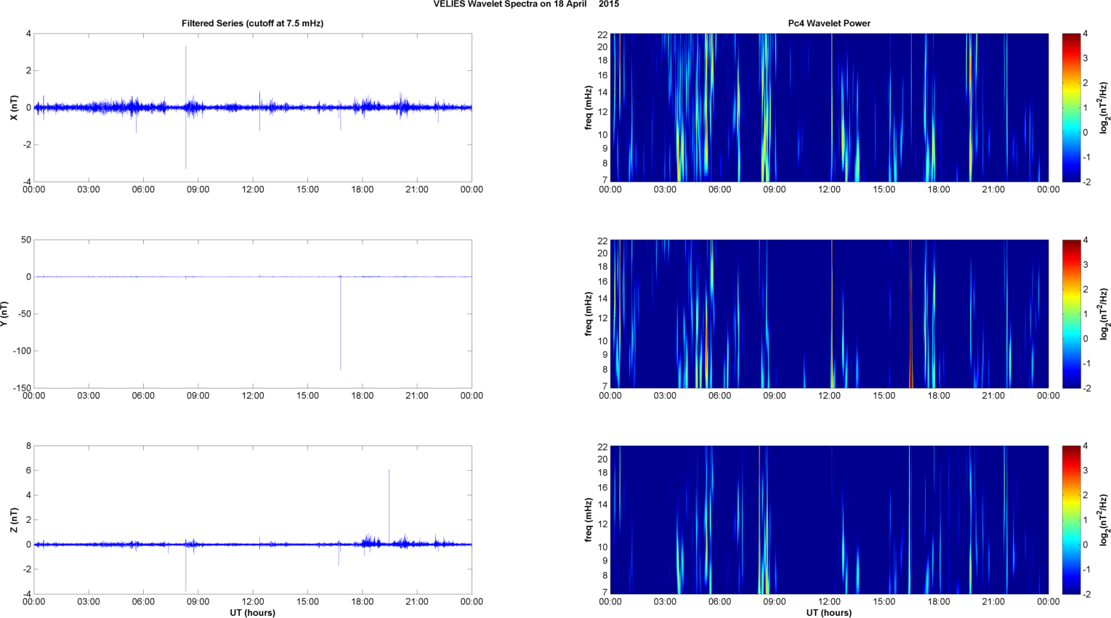Click the tall positive spike in the Z (nT) plot

(389, 501)
